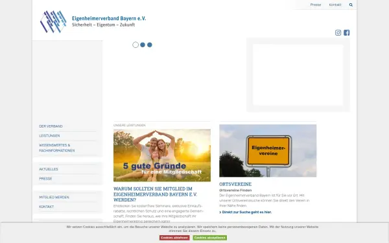Open the Facebook page icon

click(x=347, y=33)
